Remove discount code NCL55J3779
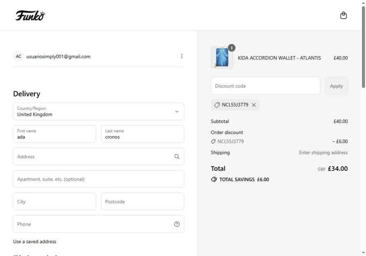366x256 pixels. 254,105
